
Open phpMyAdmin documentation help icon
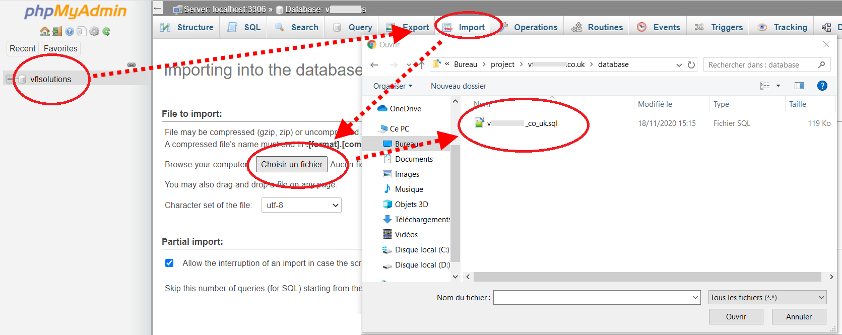(70, 31)
